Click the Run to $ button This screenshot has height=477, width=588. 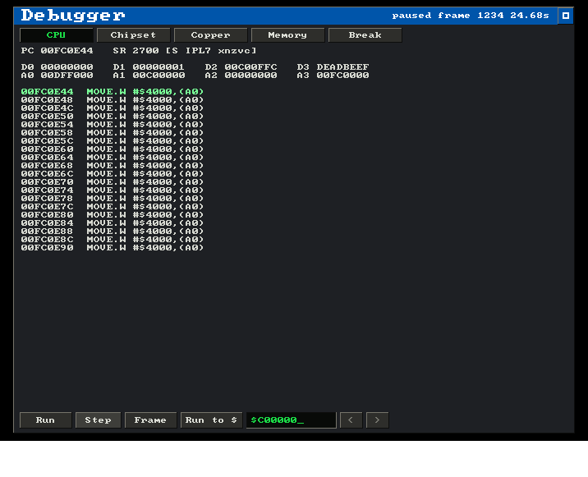(211, 420)
